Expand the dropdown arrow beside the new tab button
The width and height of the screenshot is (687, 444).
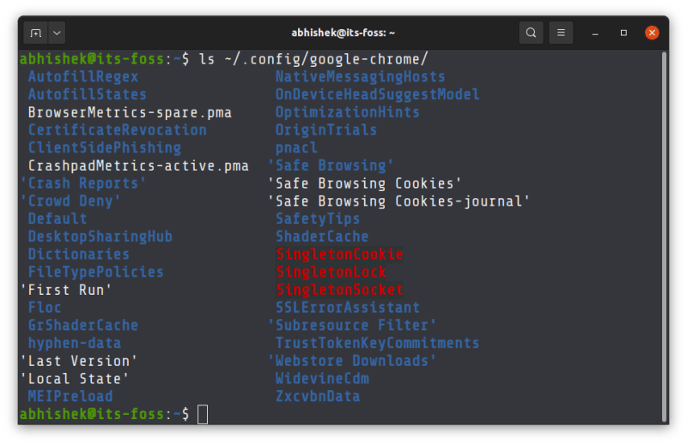(x=57, y=33)
